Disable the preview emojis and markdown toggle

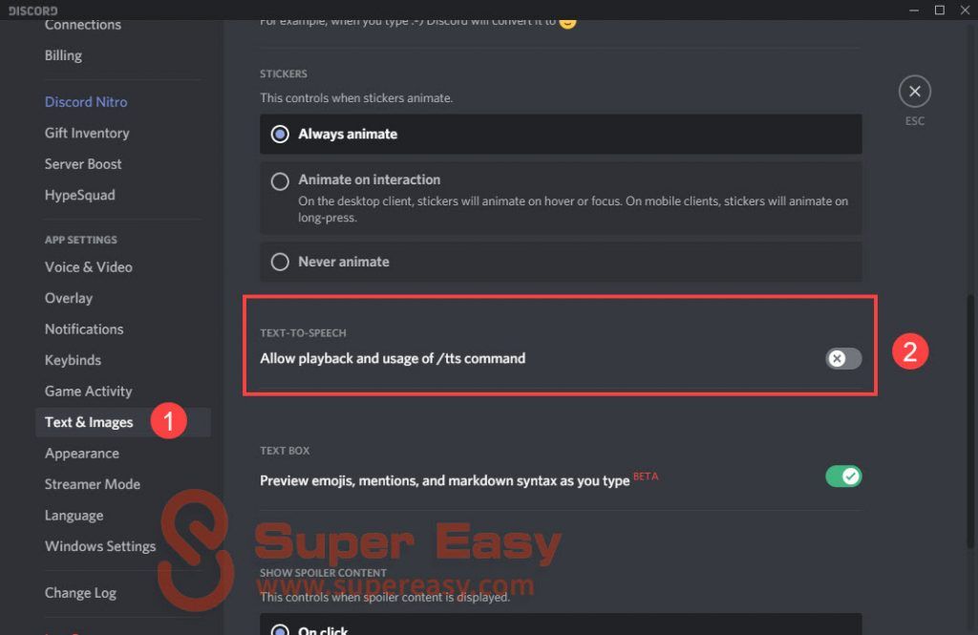tap(843, 476)
